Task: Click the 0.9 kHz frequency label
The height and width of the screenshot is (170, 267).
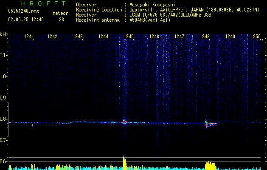Action: (3, 98)
